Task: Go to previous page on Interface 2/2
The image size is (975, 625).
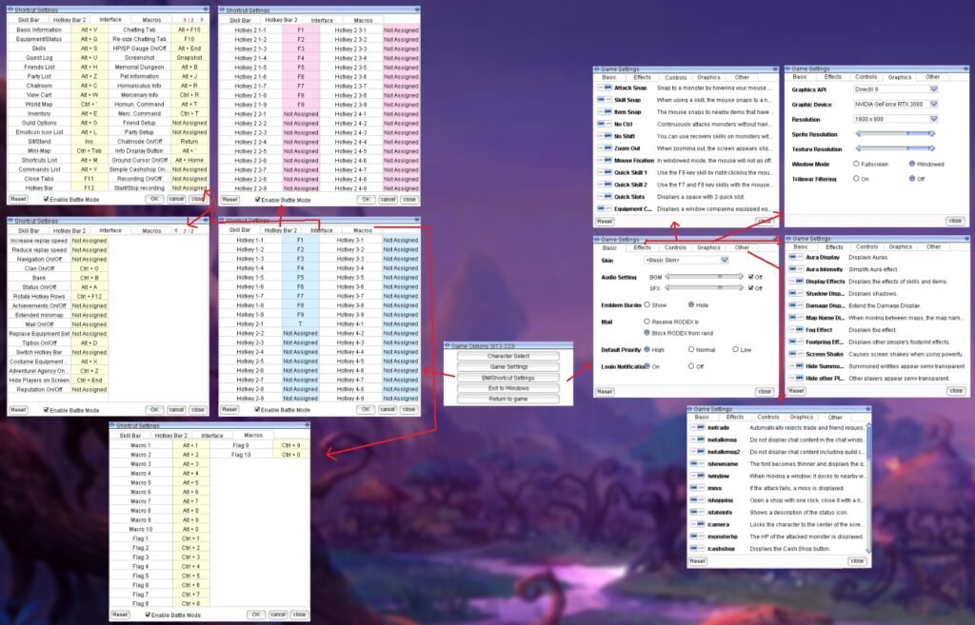Action: [175, 230]
